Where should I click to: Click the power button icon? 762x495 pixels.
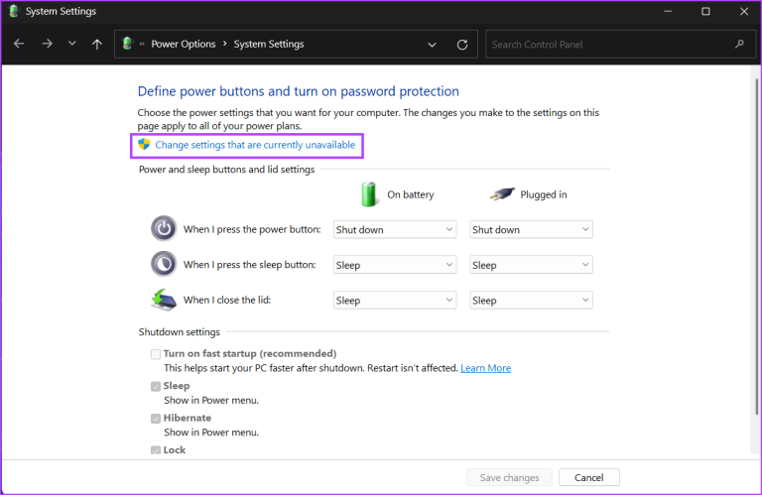[163, 229]
